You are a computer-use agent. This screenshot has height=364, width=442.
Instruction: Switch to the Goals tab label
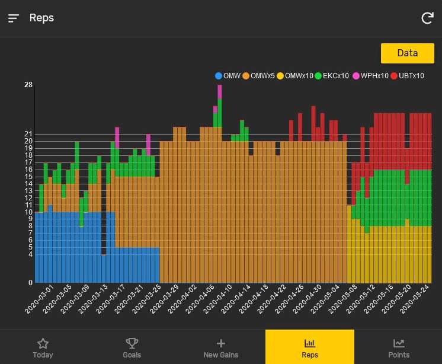[x=132, y=355]
